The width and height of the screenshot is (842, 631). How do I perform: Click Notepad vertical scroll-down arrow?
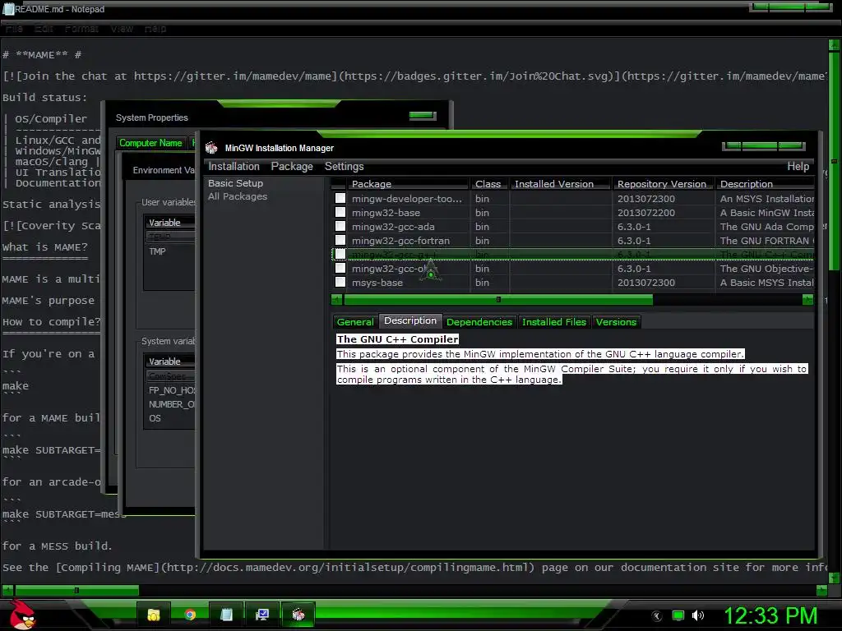click(x=835, y=578)
